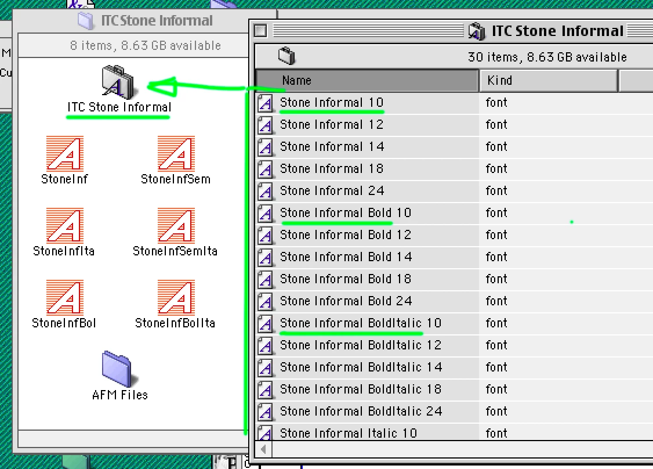Click font icon beside Stone Informal BoldItalic 24
Image resolution: width=653 pixels, height=469 pixels.
pos(265,413)
